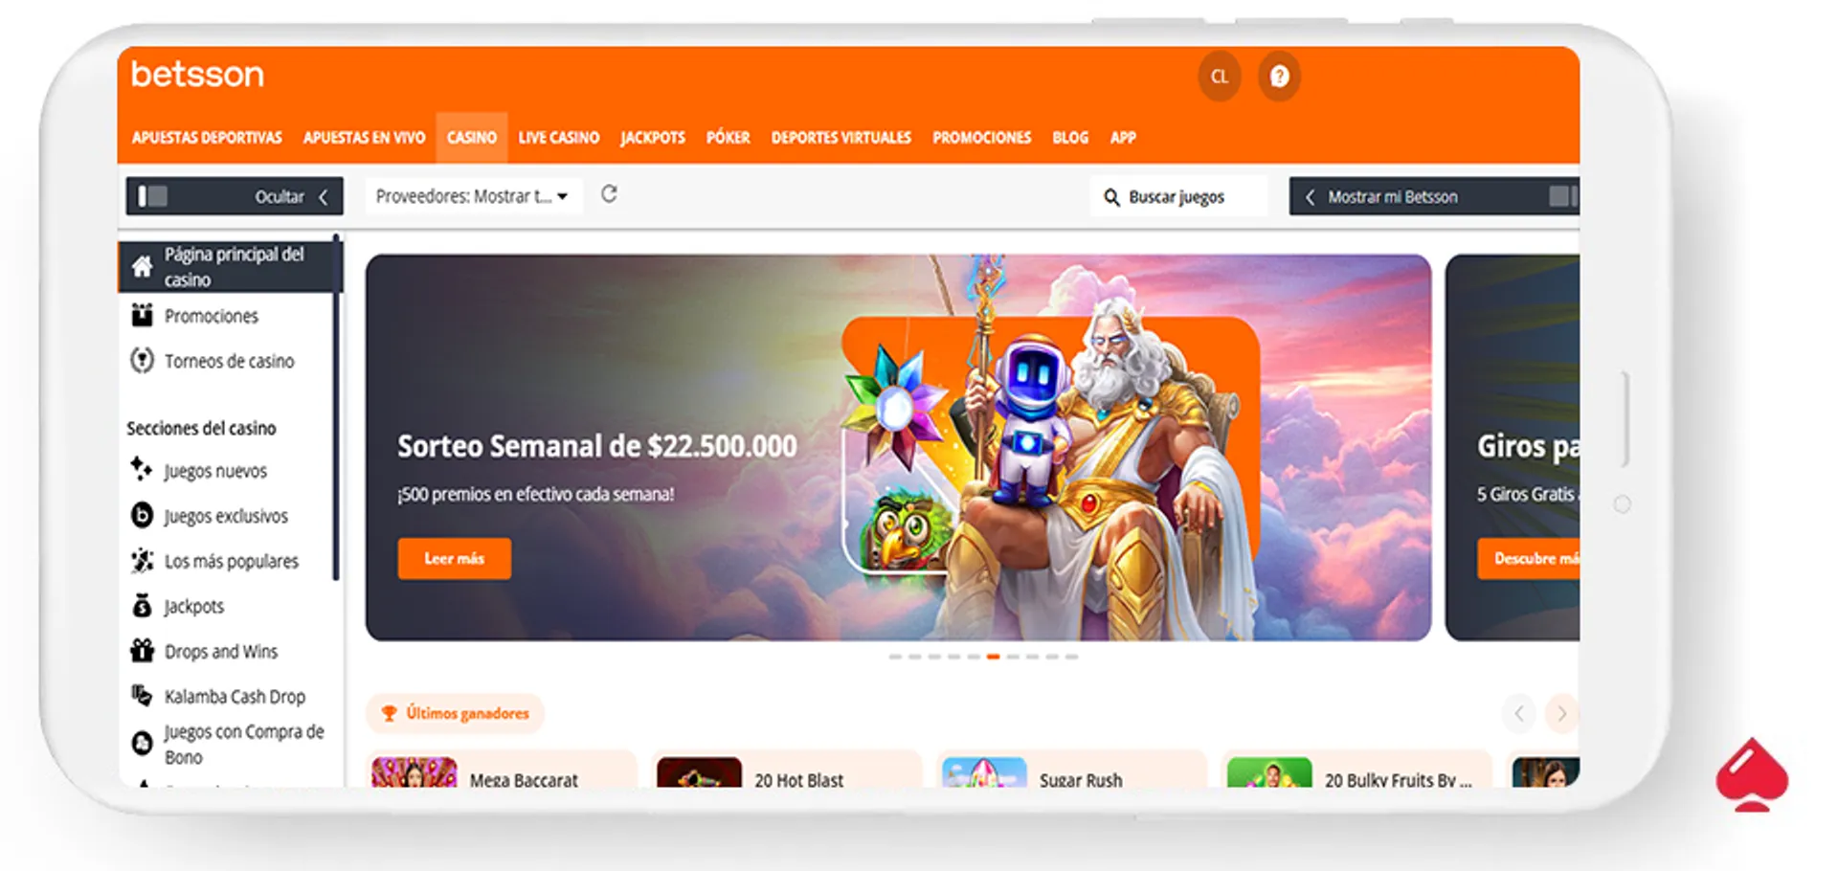Click the Últimos ganadores trophy icon
The width and height of the screenshot is (1838, 871).
click(389, 713)
